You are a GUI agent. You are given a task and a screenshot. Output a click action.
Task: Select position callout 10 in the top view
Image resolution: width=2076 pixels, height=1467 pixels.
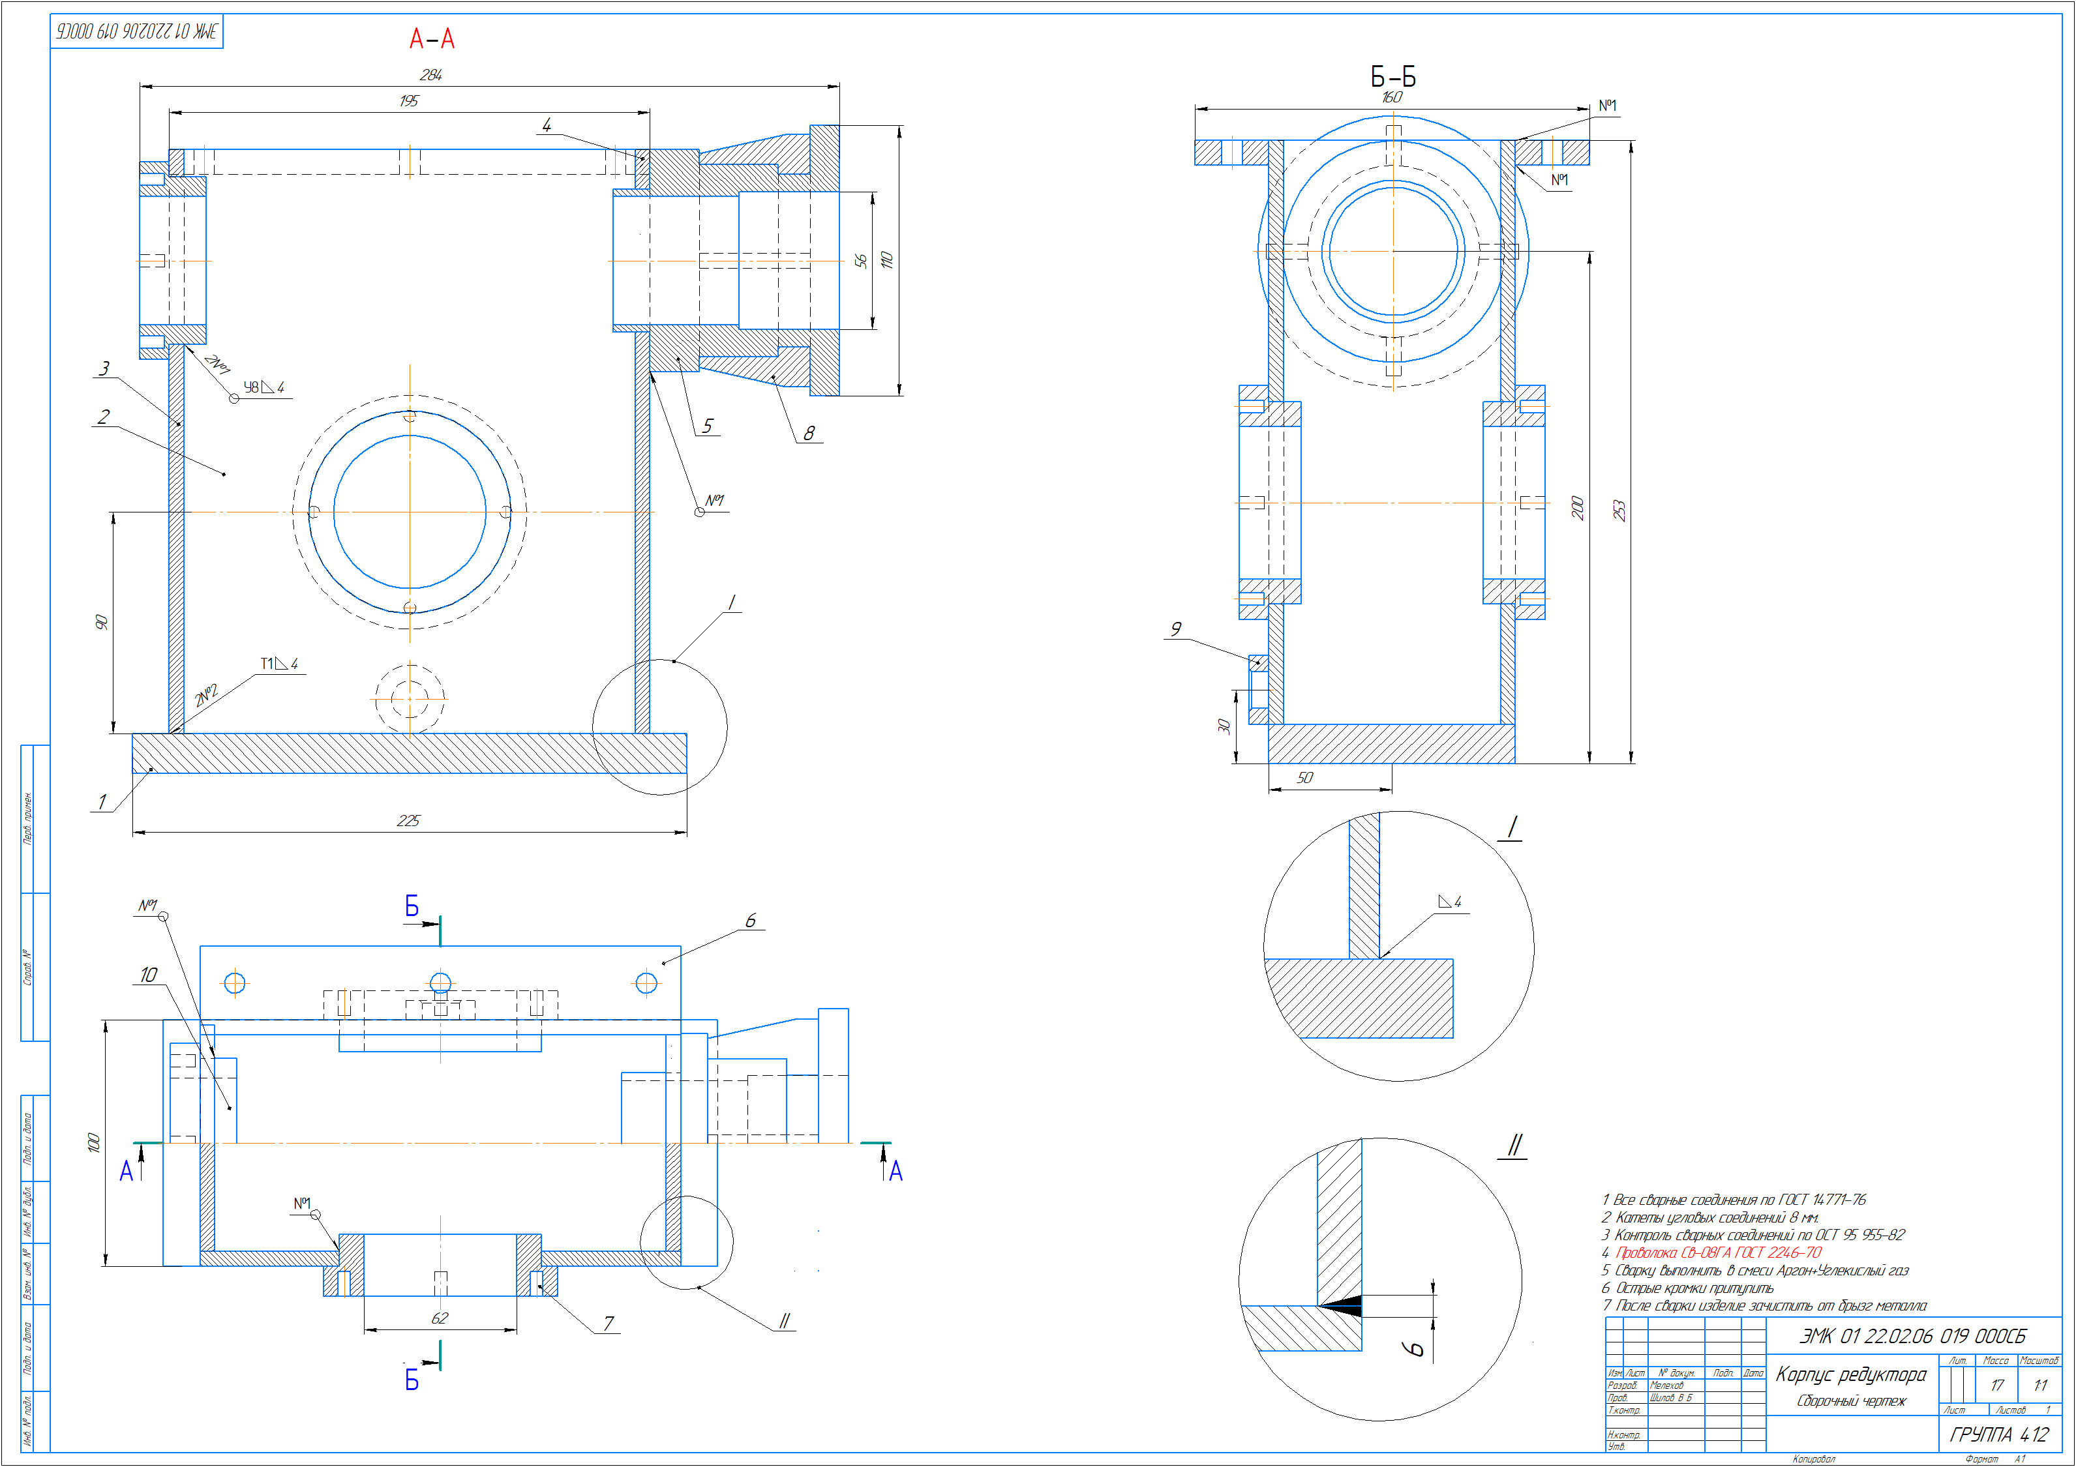tap(148, 975)
